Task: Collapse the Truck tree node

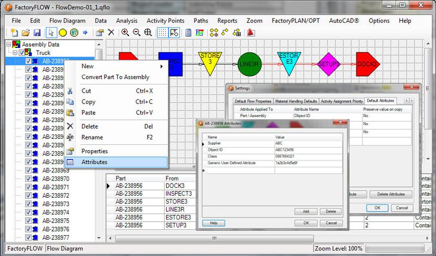Action: pos(15,53)
